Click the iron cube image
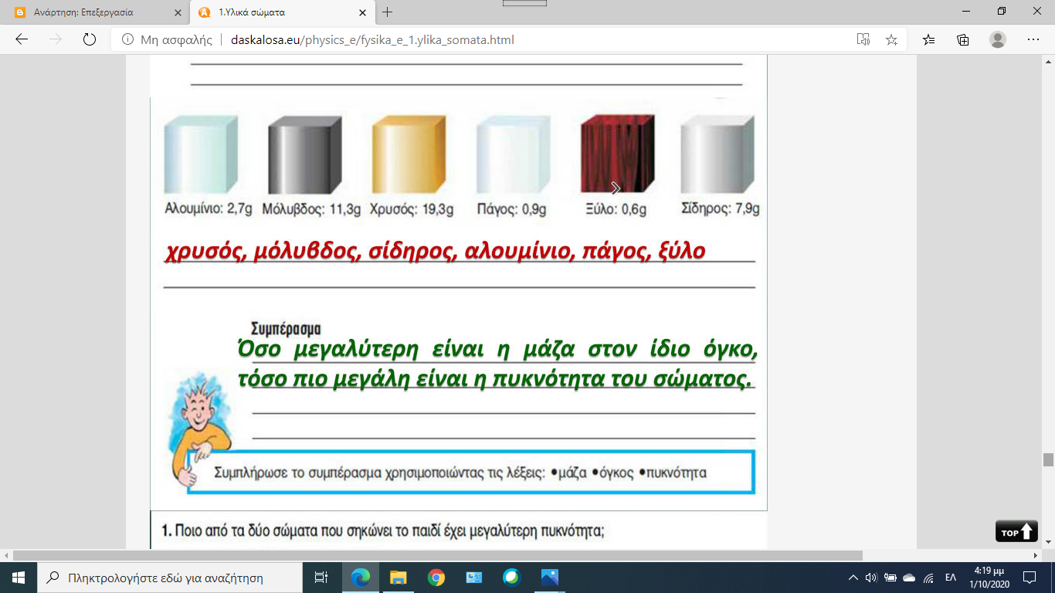1055x593 pixels. pyautogui.click(x=717, y=154)
